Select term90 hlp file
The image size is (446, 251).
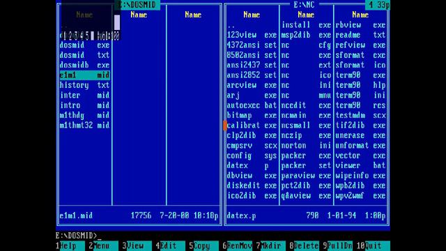click(361, 85)
